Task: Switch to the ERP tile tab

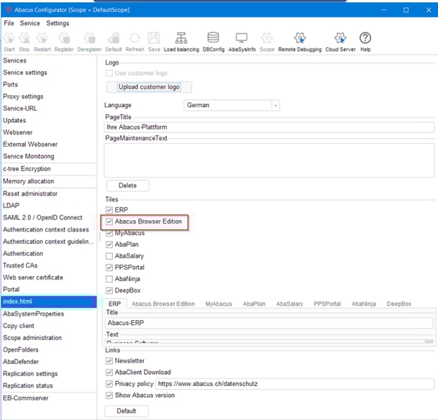Action: (x=115, y=303)
